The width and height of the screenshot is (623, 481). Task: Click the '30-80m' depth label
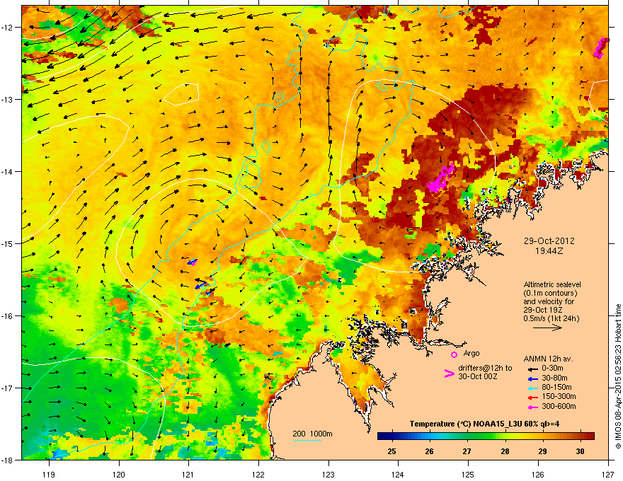click(x=554, y=378)
